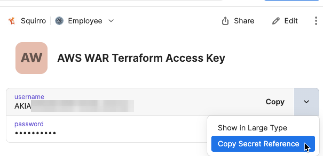Click the AWS WAR Terraform Access Key title

click(141, 58)
